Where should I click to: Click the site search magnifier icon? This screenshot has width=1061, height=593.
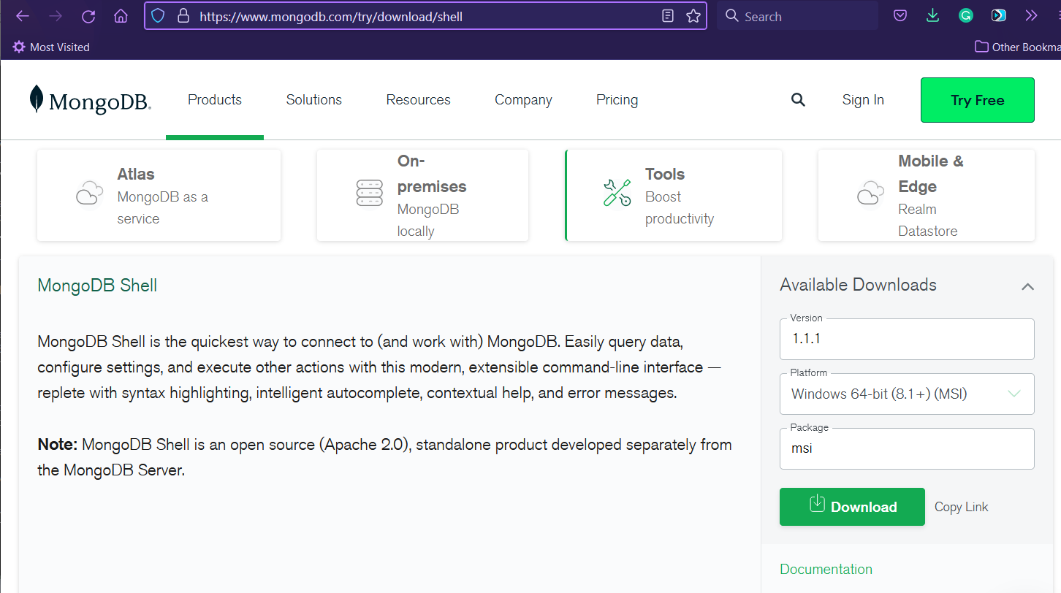click(798, 100)
